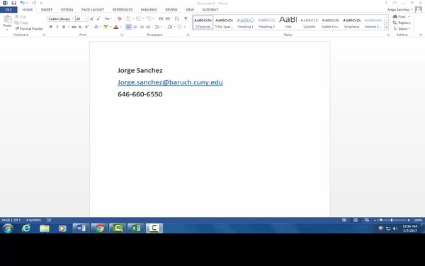Switch to the DESIGN tab

click(67, 9)
